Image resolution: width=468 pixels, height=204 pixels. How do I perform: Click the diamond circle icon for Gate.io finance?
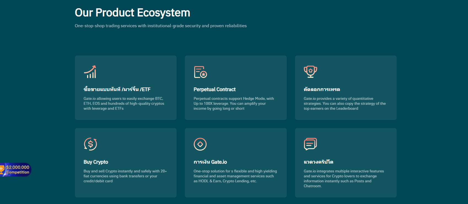coord(200,144)
